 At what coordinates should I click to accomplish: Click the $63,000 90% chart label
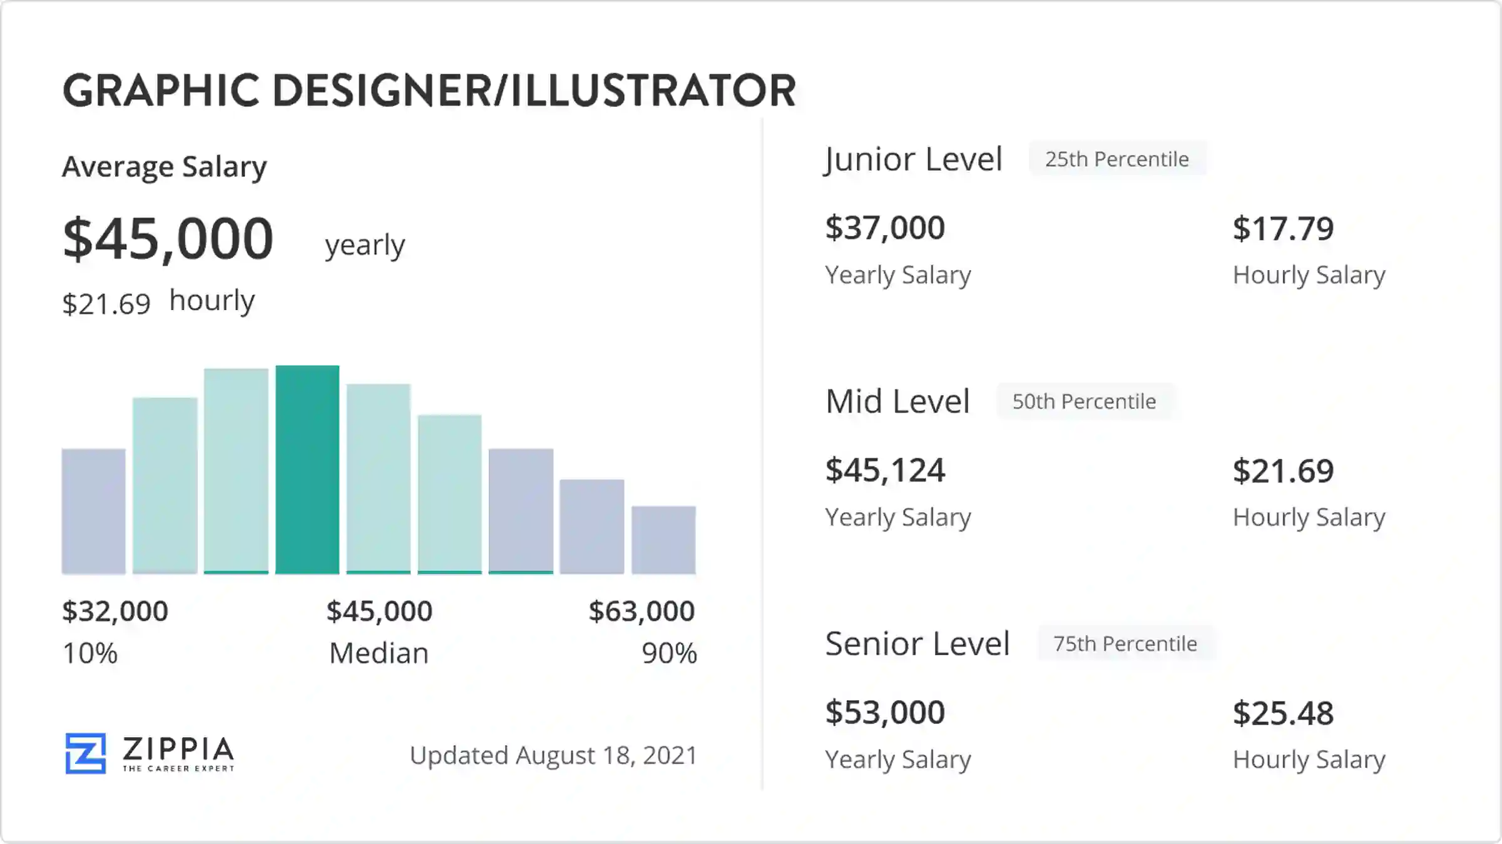coord(641,611)
